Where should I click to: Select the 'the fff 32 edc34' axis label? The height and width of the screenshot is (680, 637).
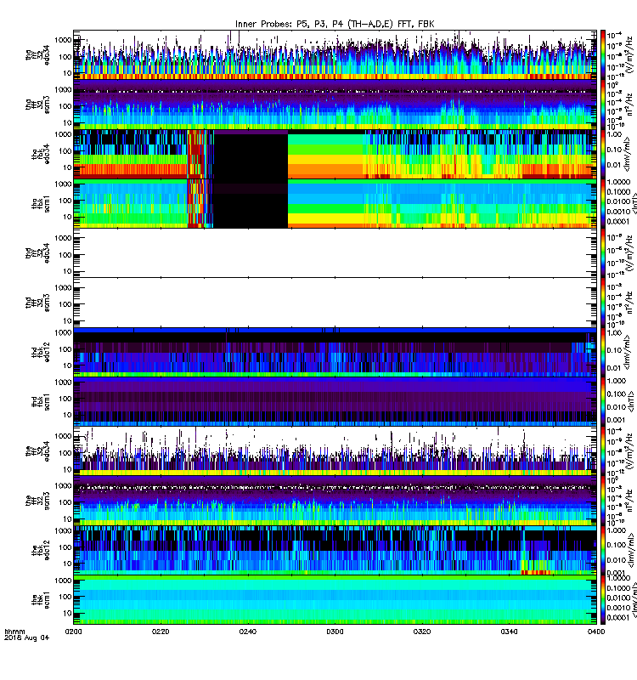point(37,451)
